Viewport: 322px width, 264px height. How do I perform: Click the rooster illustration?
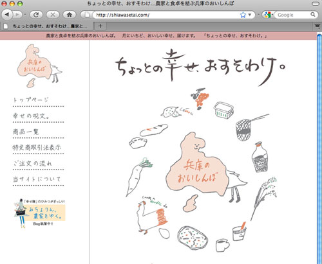tap(153, 217)
